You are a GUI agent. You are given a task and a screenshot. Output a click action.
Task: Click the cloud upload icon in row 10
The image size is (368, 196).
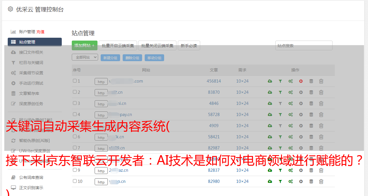click(270, 181)
